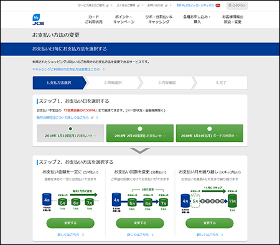
Task: Click the My JCB logo
Action: pos(38,19)
